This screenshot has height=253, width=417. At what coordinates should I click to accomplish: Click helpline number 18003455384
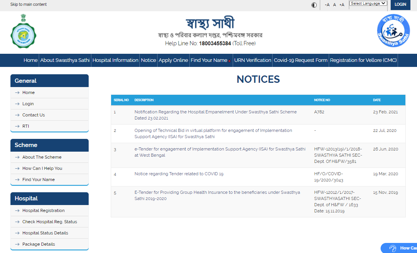tap(215, 43)
